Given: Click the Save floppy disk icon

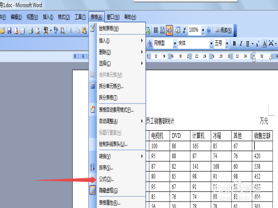Looking at the screenshot, I should pos(9,31).
